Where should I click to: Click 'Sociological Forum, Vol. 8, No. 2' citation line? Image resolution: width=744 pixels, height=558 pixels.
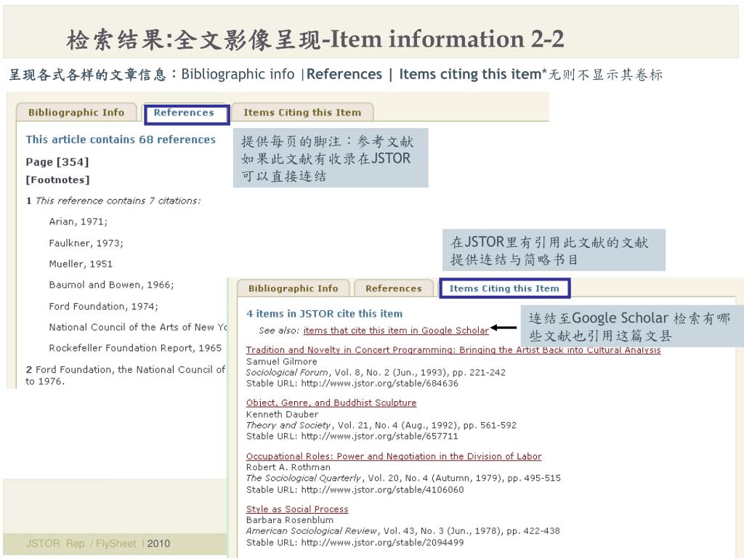pyautogui.click(x=376, y=373)
